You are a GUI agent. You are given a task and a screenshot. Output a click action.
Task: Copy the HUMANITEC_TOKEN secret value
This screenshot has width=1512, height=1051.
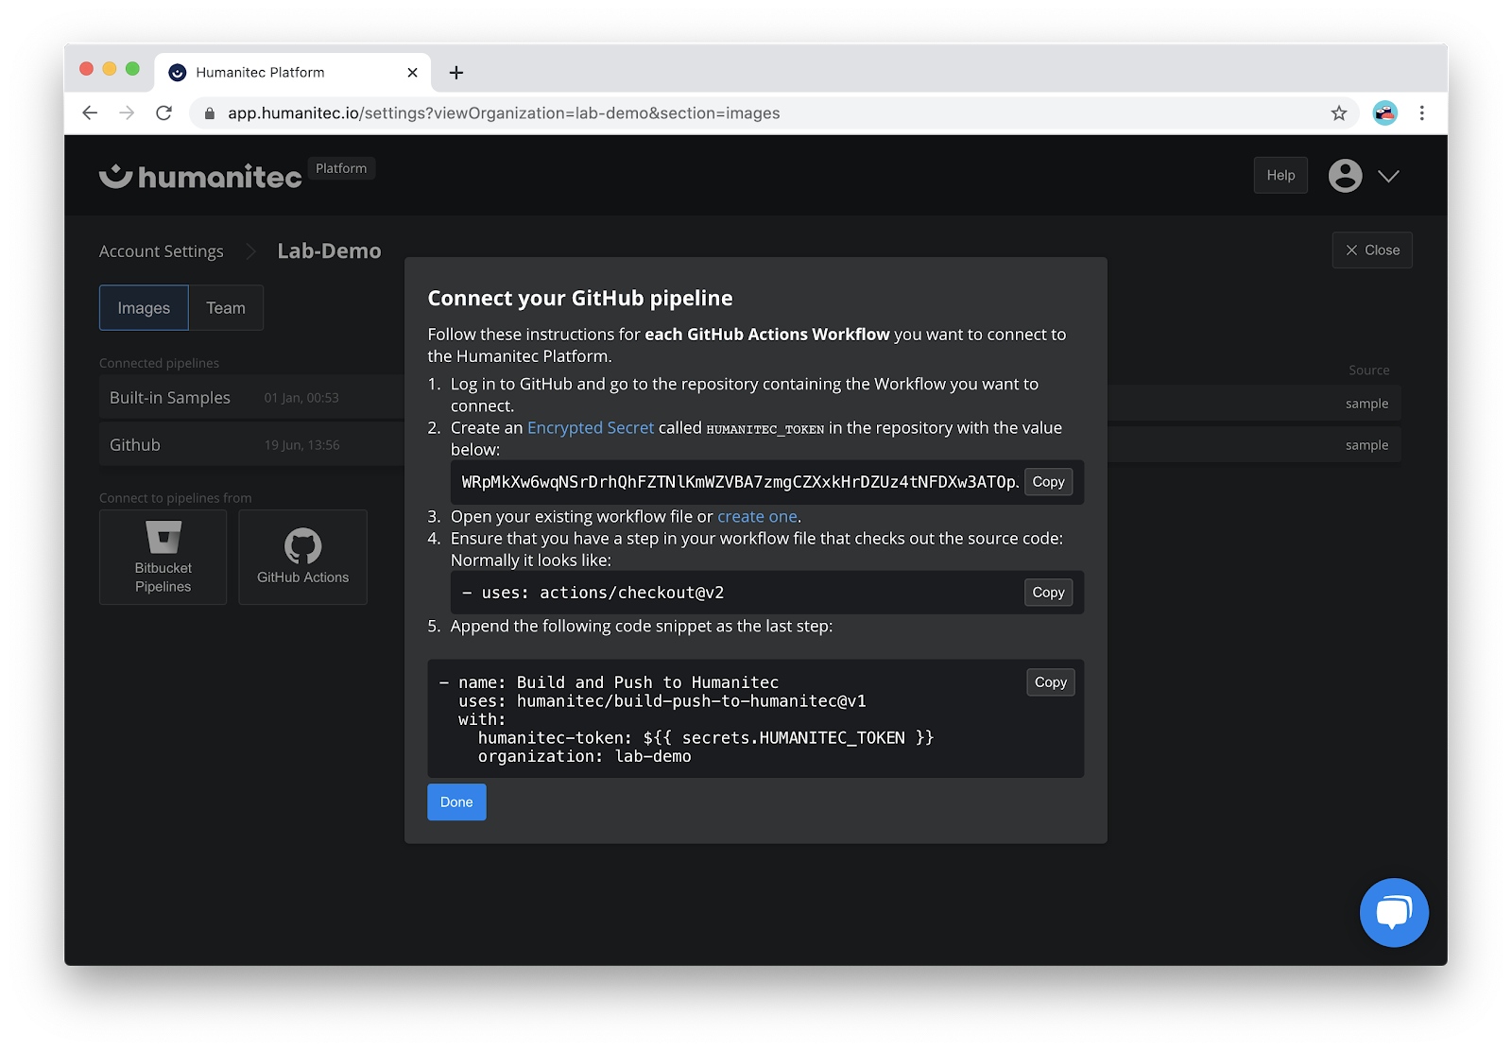(x=1048, y=482)
